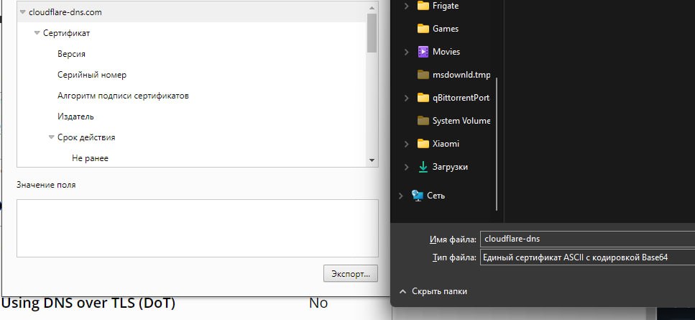Collapse the cloudflare-dns.com tree node
The image size is (695, 320).
tap(22, 12)
